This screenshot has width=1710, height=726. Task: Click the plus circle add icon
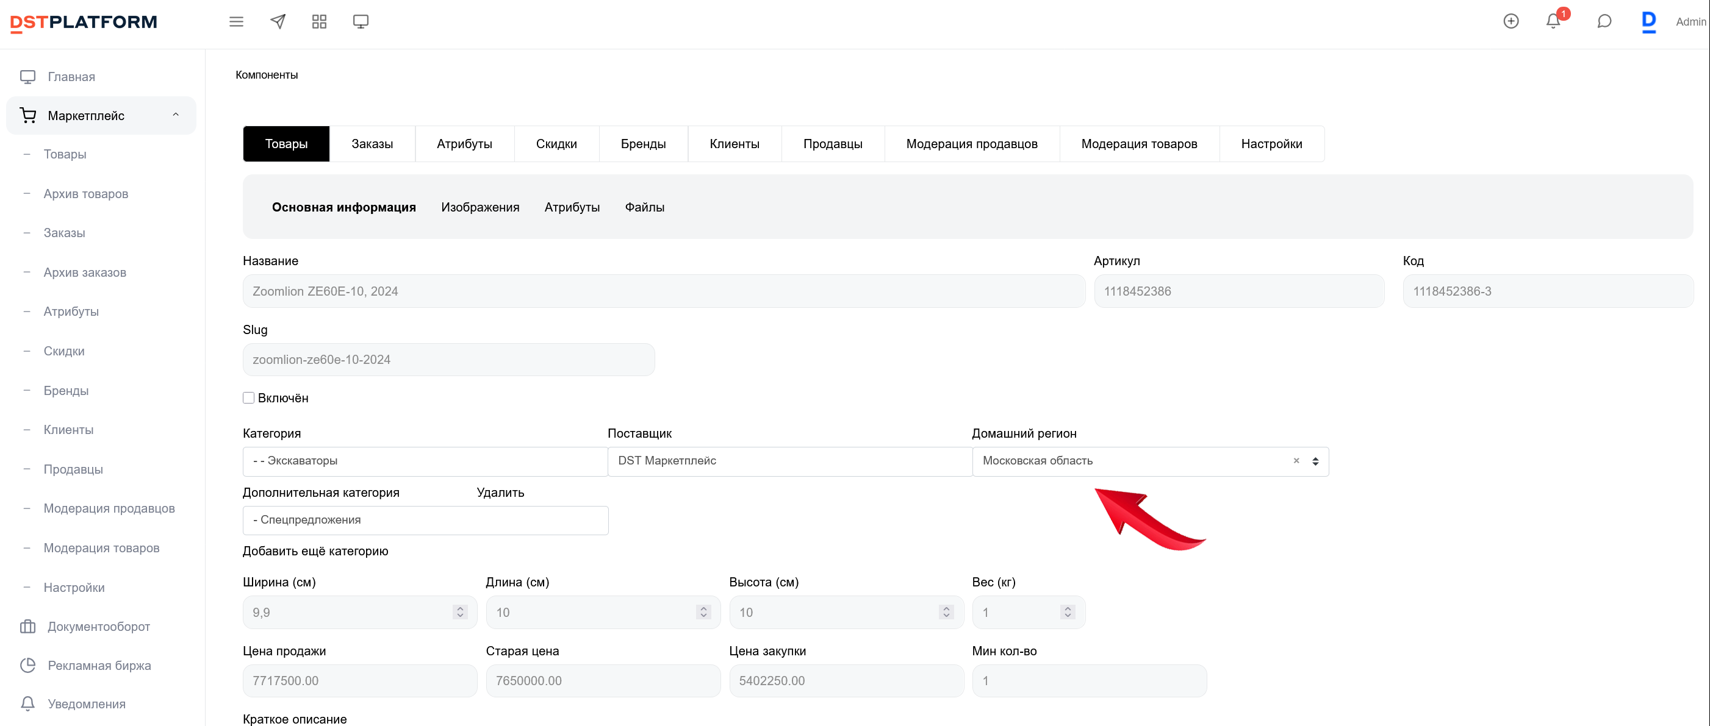tap(1511, 21)
